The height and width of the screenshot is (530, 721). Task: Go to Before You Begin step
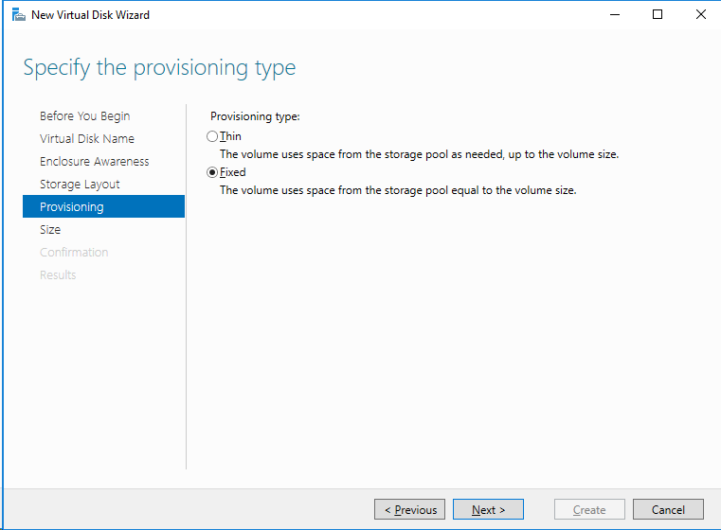click(x=85, y=115)
